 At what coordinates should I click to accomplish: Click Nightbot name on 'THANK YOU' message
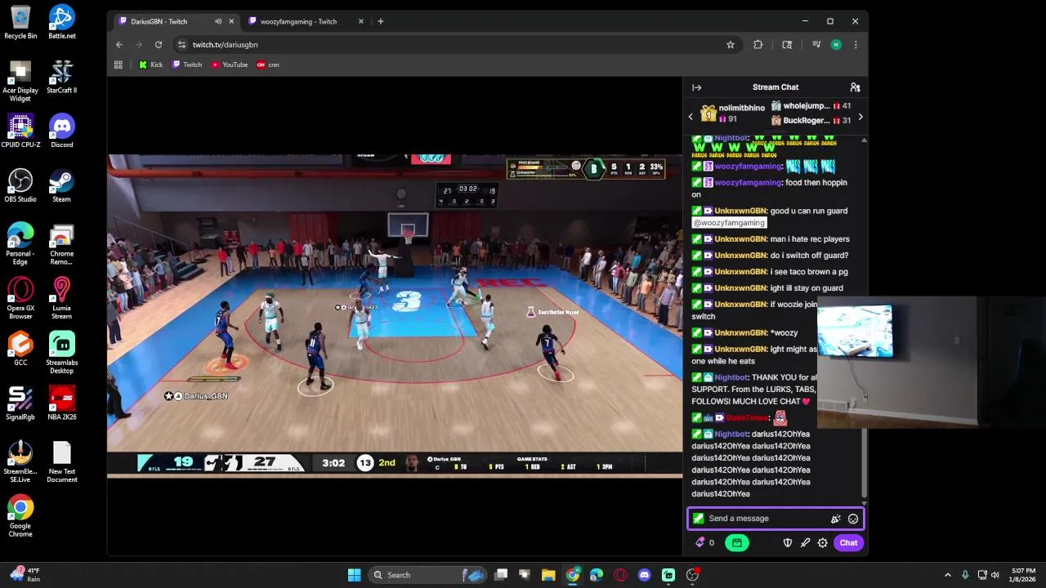click(731, 377)
